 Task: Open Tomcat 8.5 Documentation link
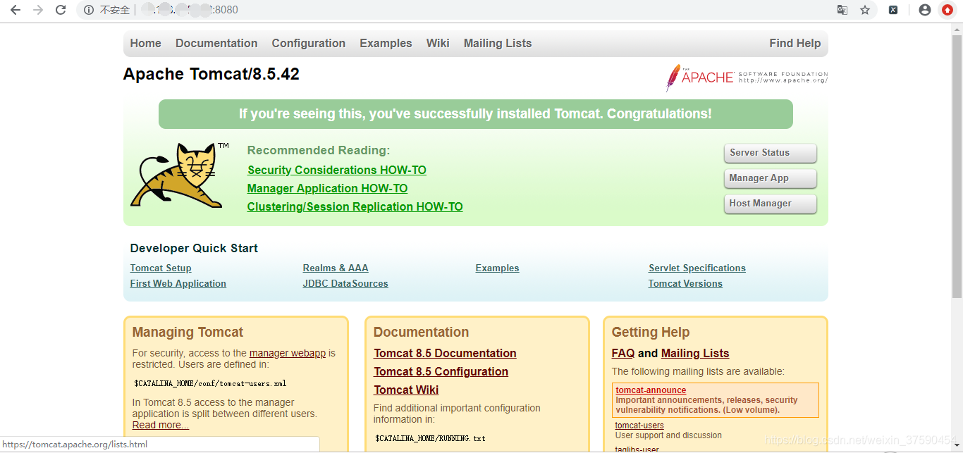tap(445, 353)
